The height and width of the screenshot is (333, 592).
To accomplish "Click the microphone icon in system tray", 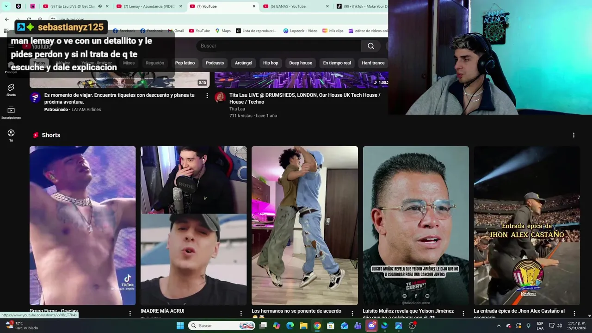I will point(529,326).
